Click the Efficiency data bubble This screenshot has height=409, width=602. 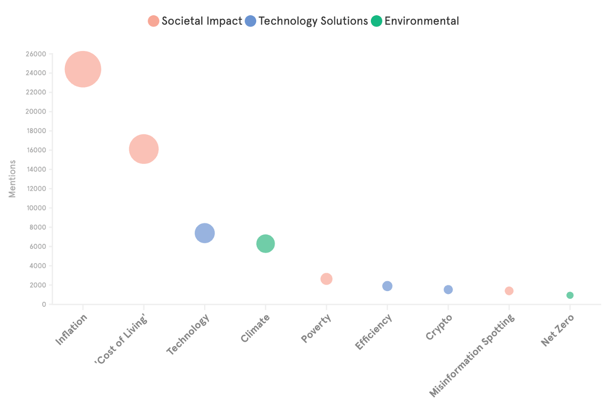click(x=387, y=286)
